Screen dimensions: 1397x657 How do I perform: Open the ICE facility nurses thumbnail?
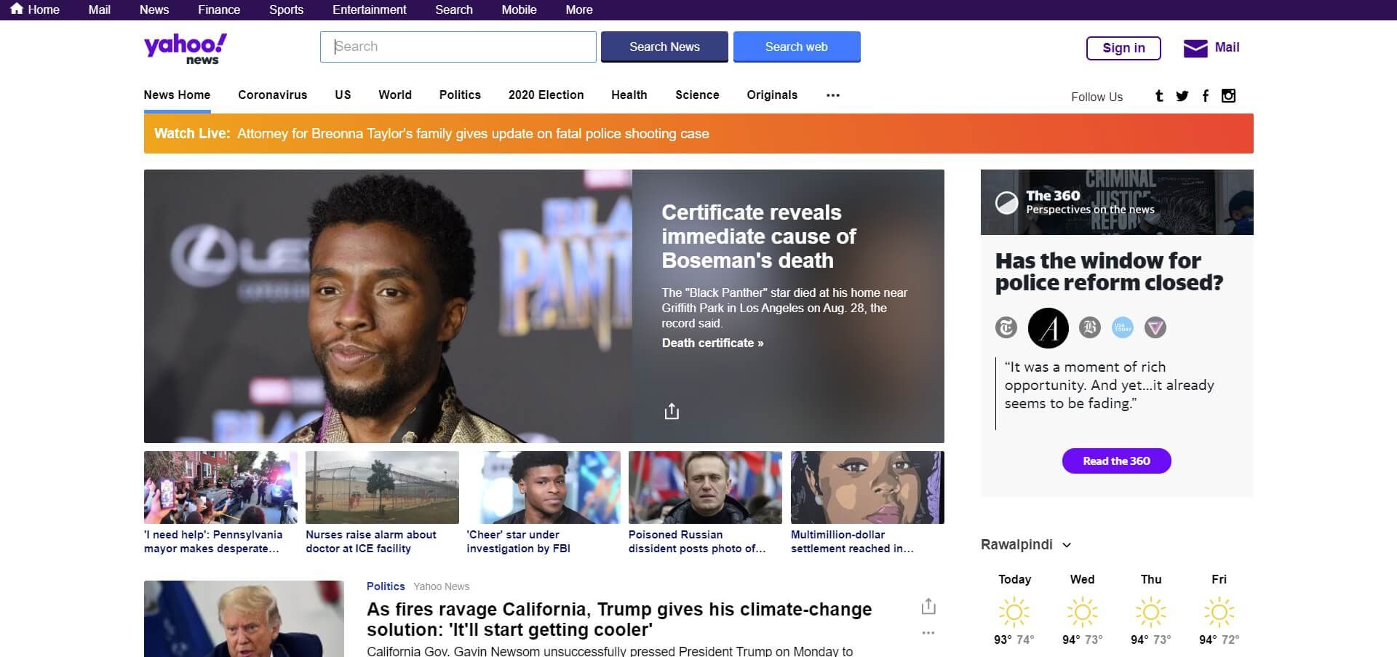pos(382,487)
